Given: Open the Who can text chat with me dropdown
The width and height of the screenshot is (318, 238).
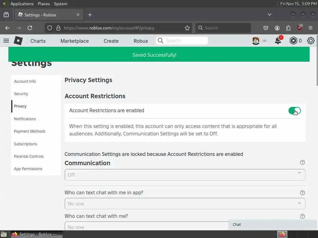Looking at the screenshot, I should [x=147, y=226].
